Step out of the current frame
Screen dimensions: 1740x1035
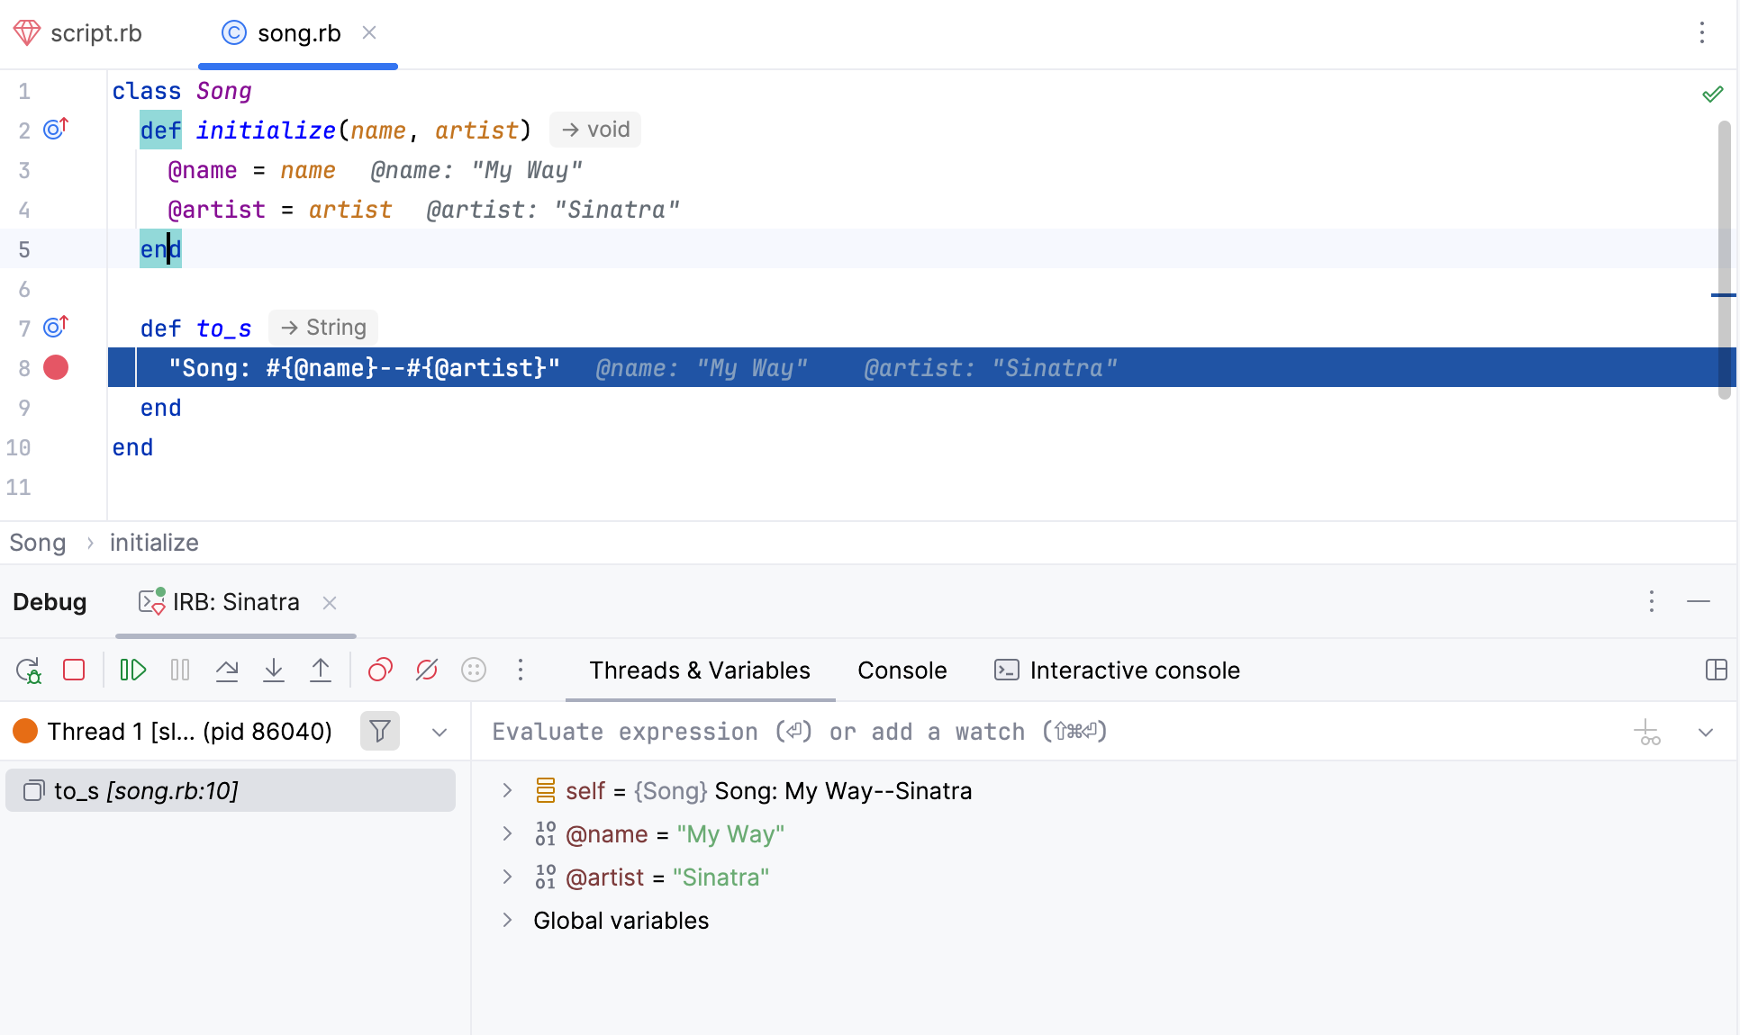coord(321,670)
